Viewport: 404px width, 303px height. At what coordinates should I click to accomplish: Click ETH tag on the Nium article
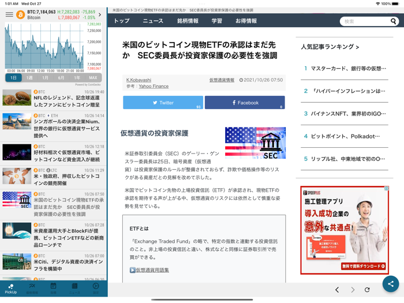point(53,115)
